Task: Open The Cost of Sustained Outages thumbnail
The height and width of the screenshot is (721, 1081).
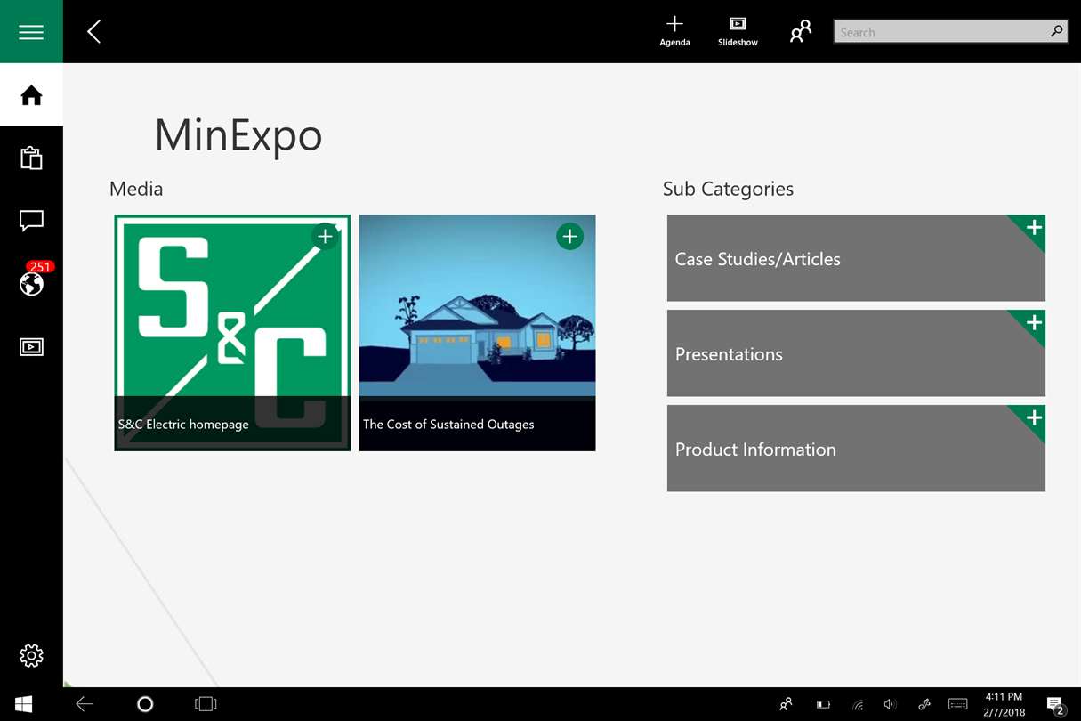Action: (x=477, y=333)
